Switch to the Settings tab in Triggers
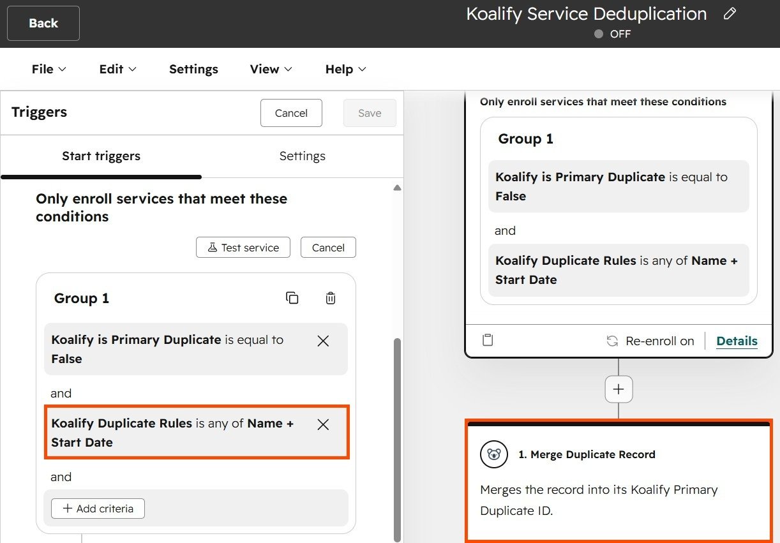The image size is (780, 543). (302, 156)
